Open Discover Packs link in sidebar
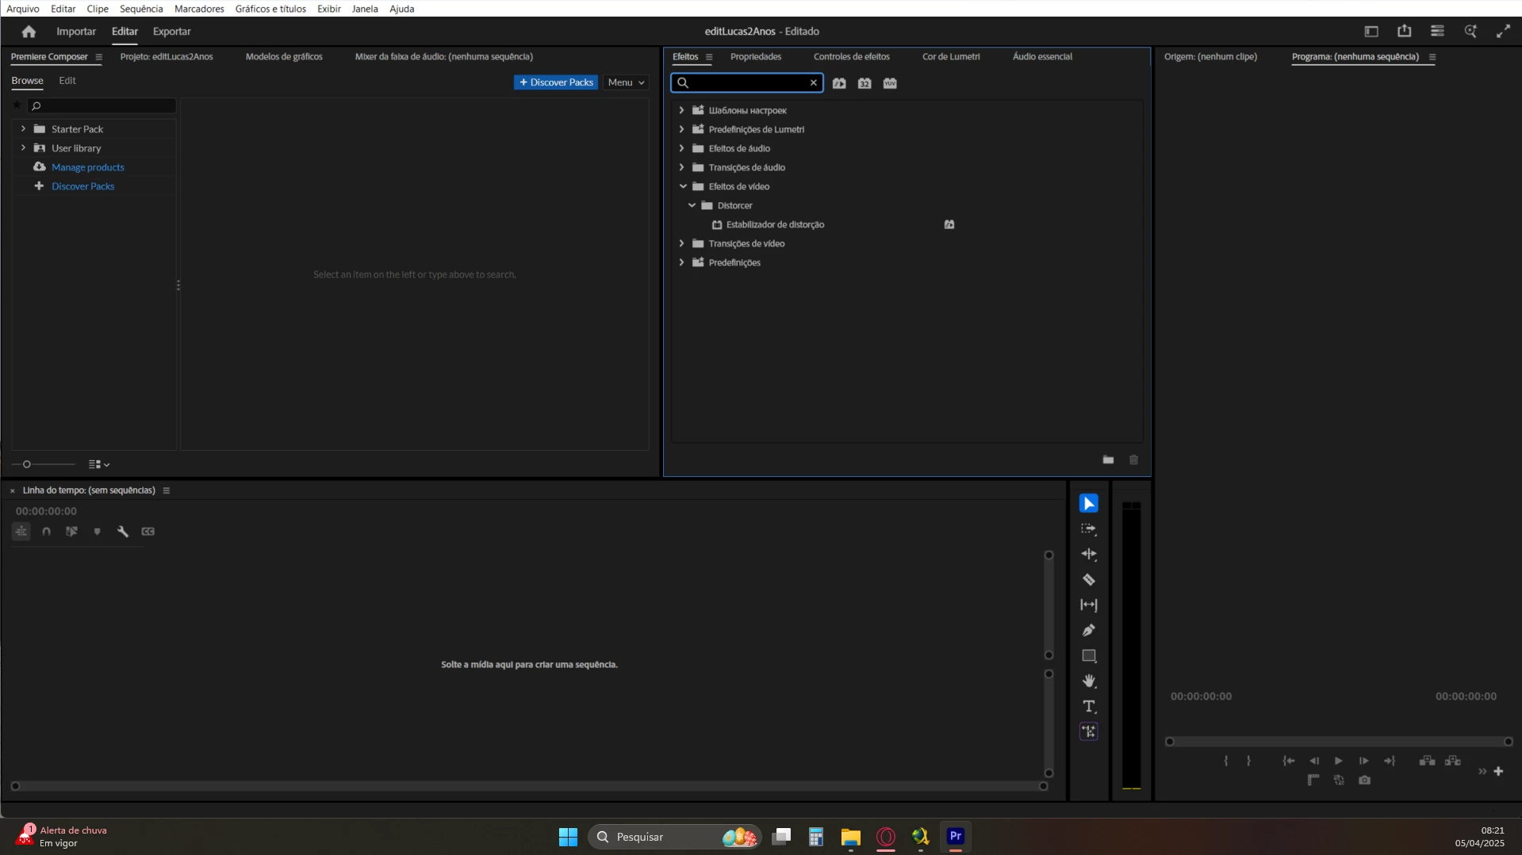 click(82, 186)
